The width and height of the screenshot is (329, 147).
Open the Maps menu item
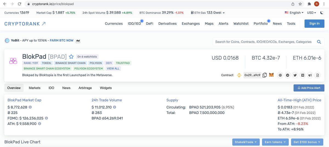(209, 24)
